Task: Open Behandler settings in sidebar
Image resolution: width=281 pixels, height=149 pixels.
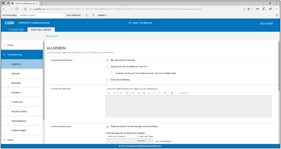Action: 22,83
